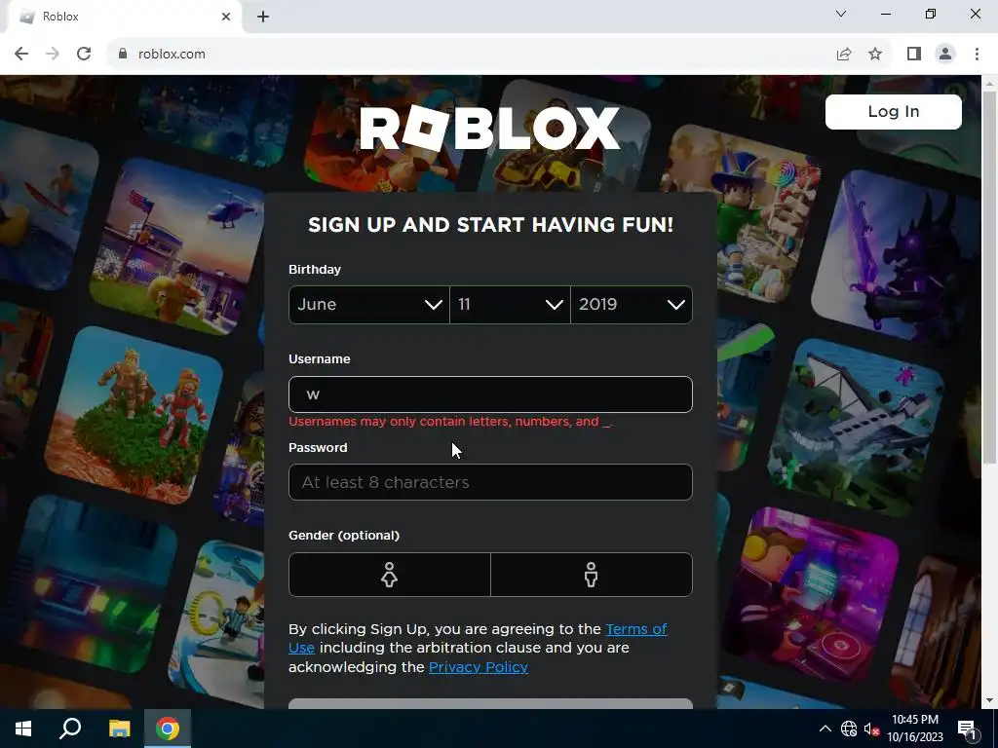Click the site lock icon in address bar

tap(123, 55)
